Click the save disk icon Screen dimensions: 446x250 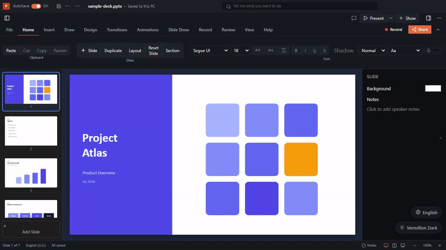tap(59, 6)
